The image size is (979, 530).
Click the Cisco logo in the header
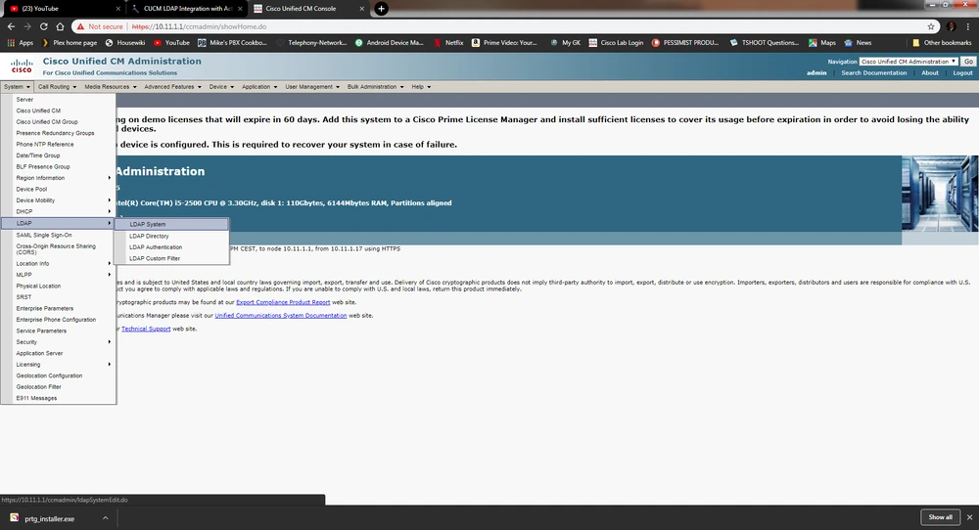[x=22, y=66]
